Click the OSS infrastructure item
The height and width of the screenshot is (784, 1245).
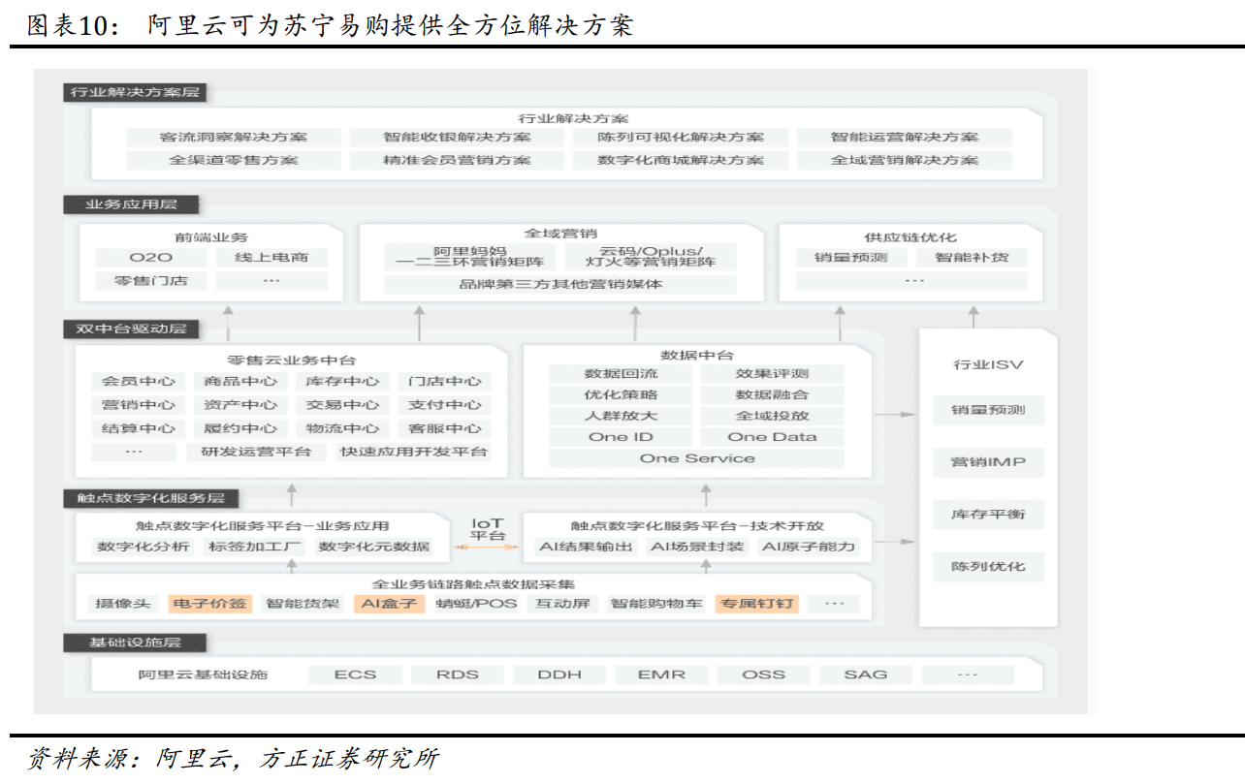pos(764,674)
